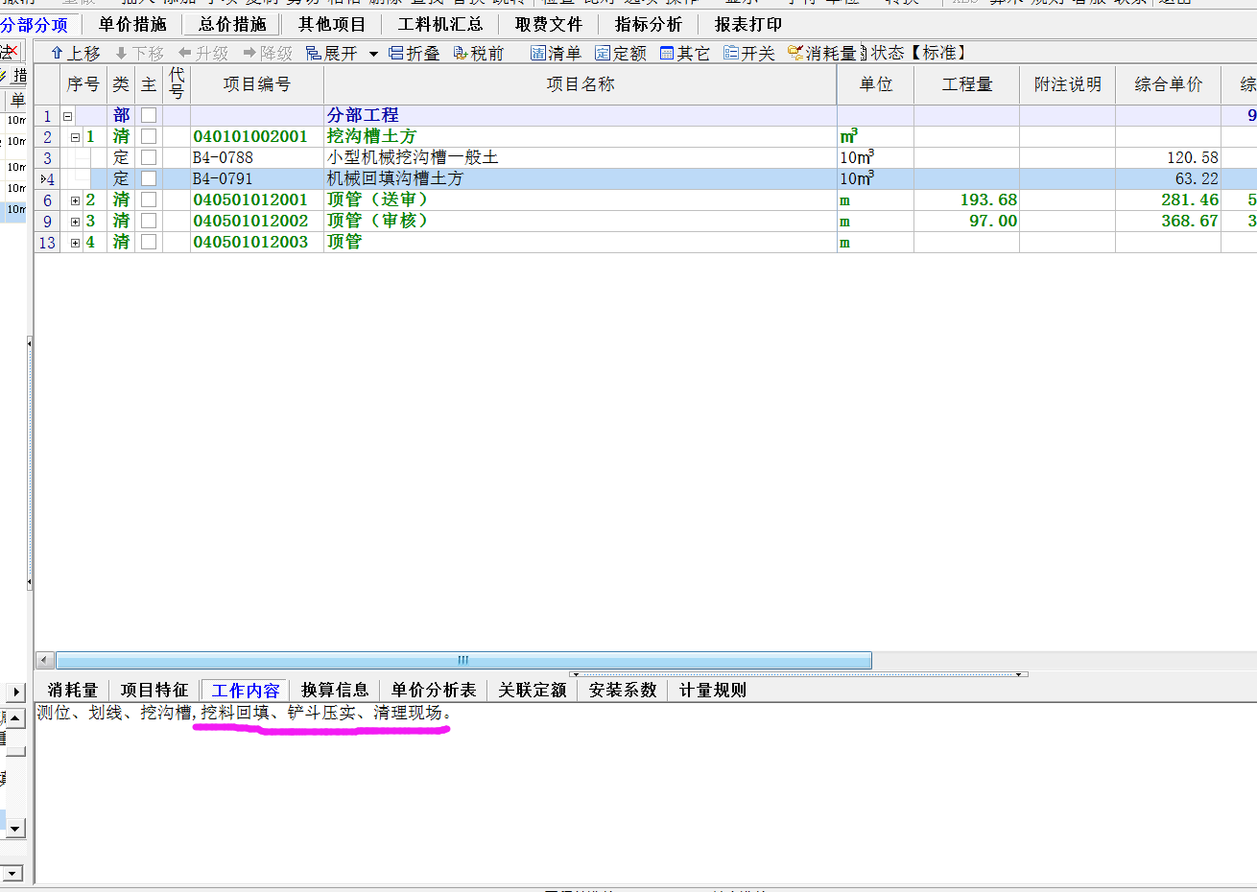Click the 税前 toolbar icon
The image size is (1257, 892).
click(x=461, y=53)
